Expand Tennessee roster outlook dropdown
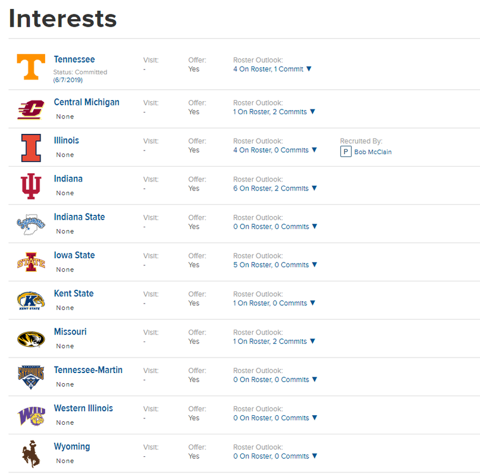 309,69
